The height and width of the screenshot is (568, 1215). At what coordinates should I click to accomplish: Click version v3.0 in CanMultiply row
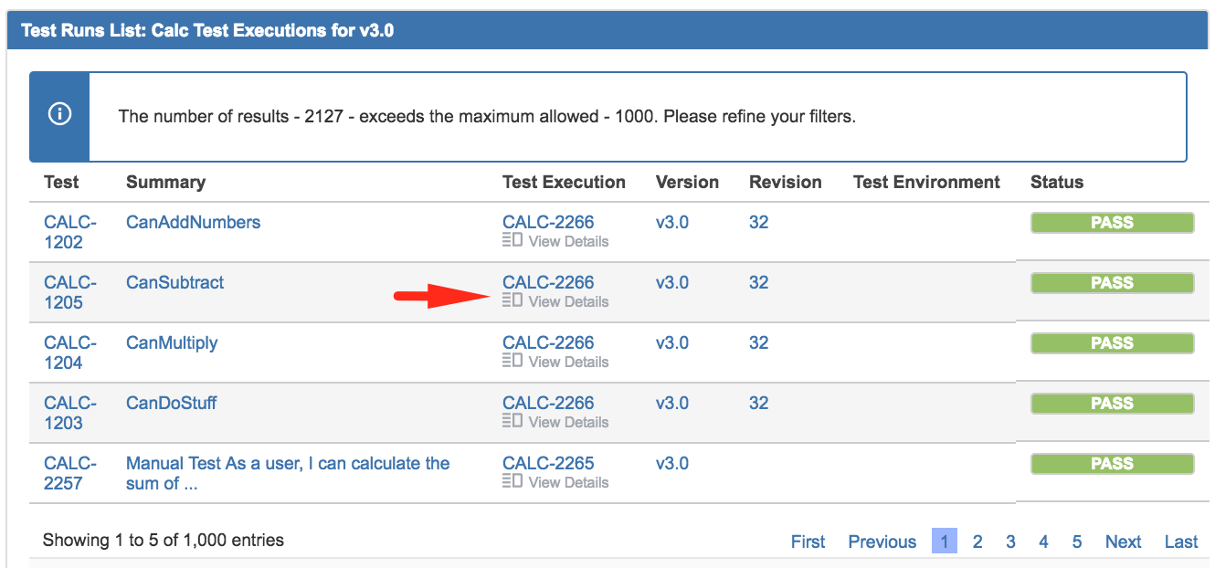(x=672, y=342)
